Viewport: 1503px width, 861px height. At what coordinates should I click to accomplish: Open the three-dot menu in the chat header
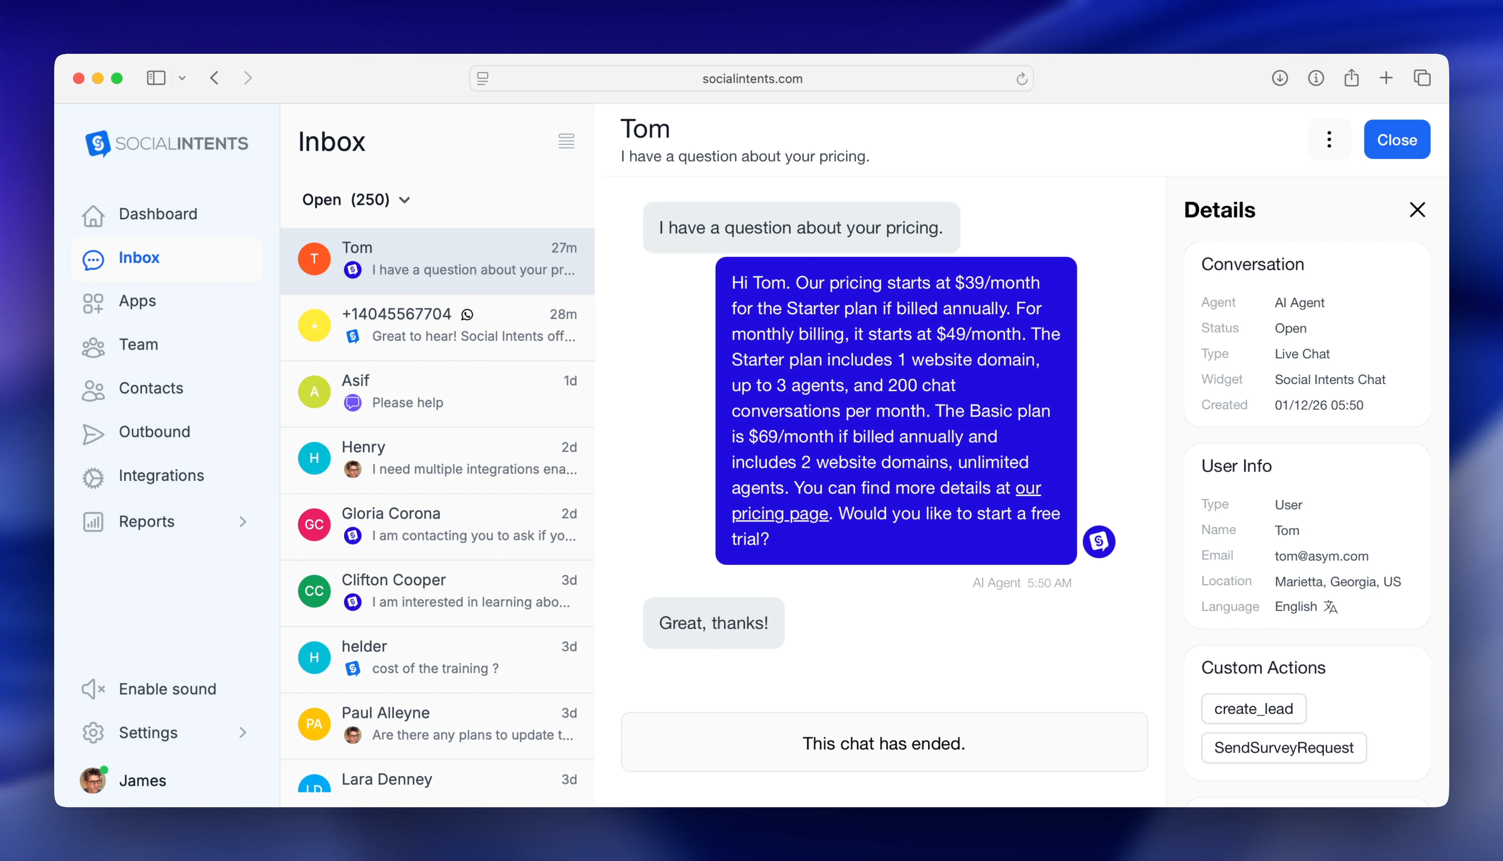coord(1328,139)
